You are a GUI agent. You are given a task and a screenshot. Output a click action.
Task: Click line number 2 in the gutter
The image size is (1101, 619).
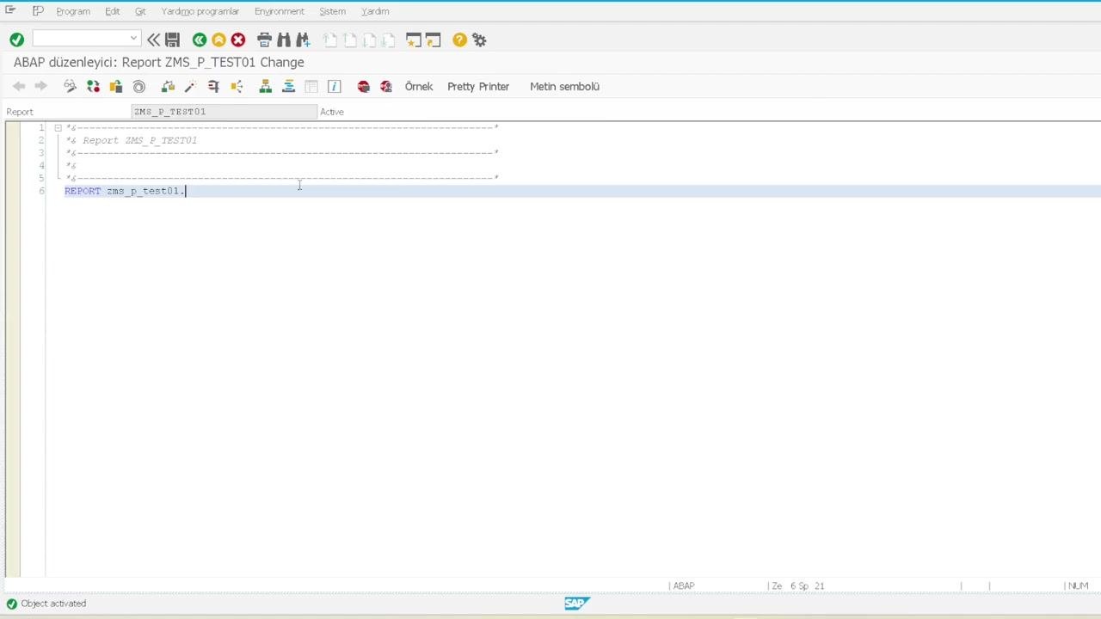point(41,140)
